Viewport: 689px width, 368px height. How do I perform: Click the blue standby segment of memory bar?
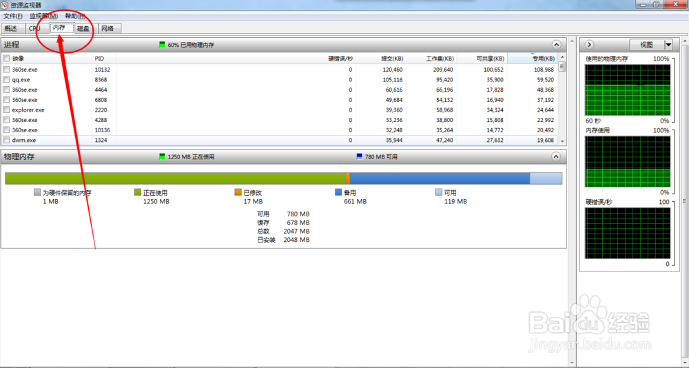440,178
